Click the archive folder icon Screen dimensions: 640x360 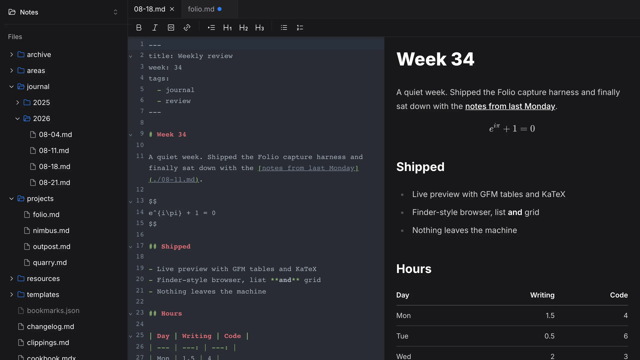[x=21, y=54]
